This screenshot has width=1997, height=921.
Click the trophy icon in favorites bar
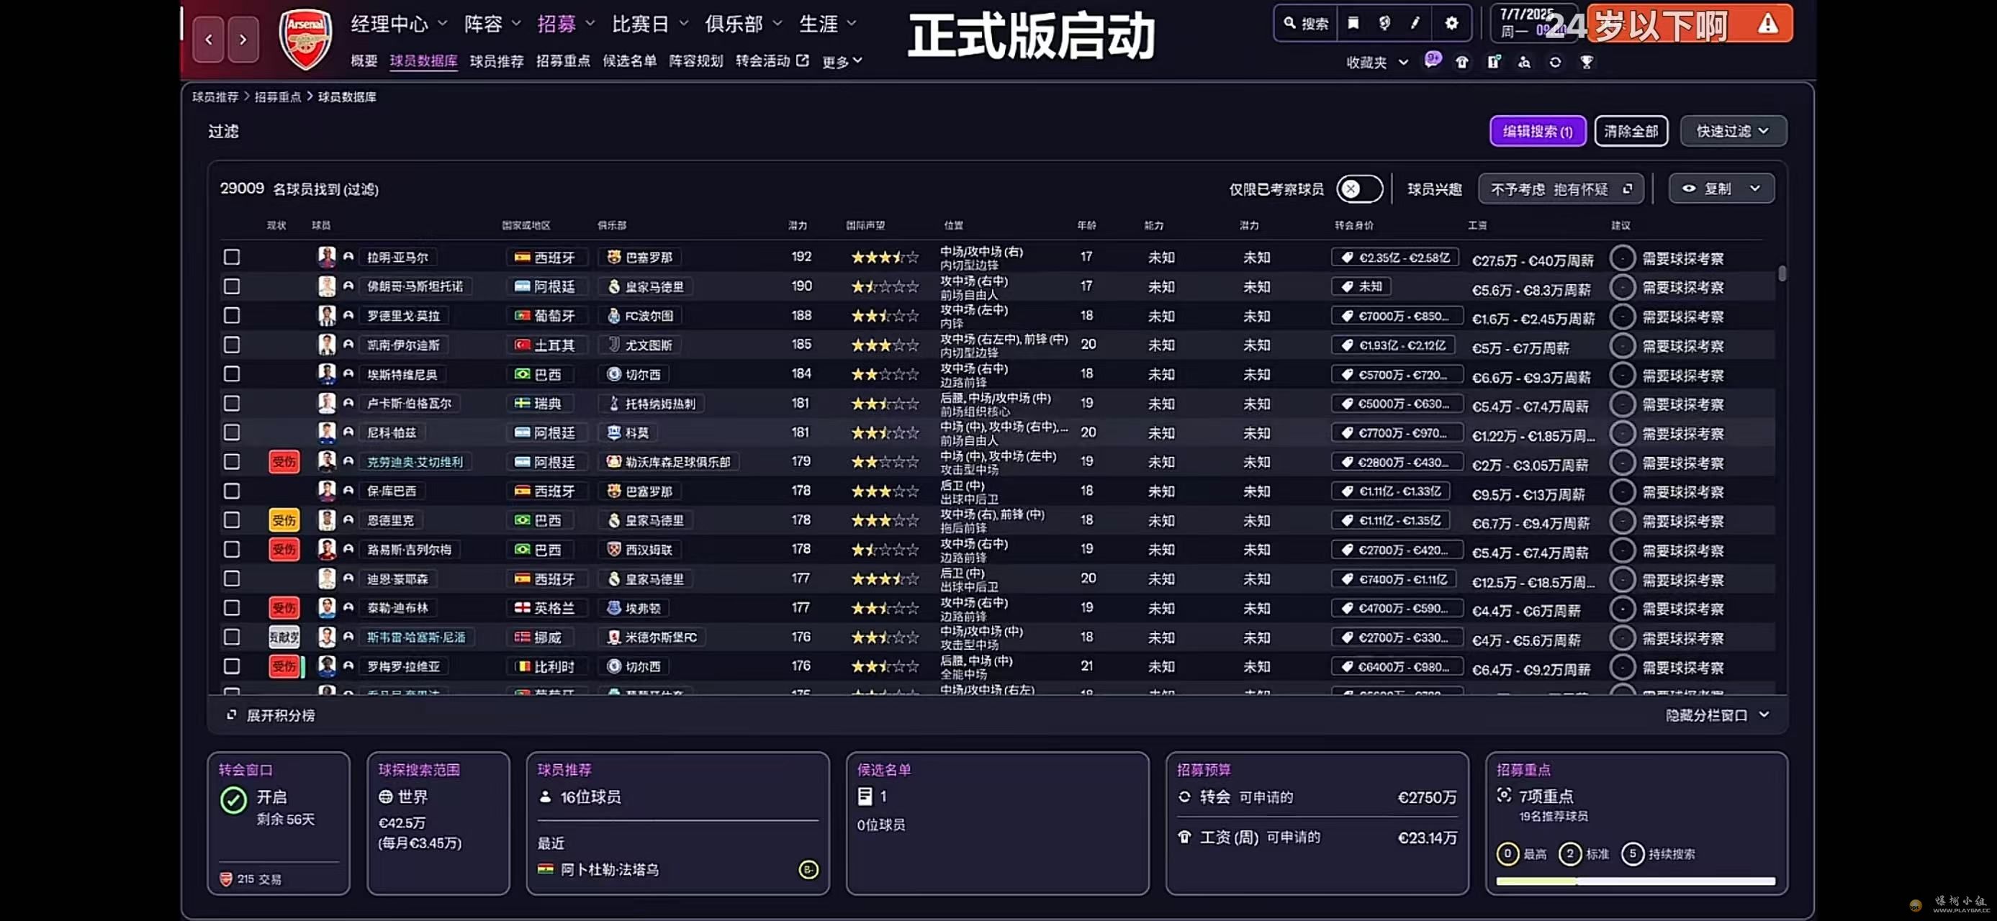(1586, 62)
